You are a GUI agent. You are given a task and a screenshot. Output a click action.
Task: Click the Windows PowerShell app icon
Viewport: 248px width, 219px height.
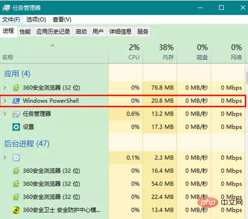[16, 101]
